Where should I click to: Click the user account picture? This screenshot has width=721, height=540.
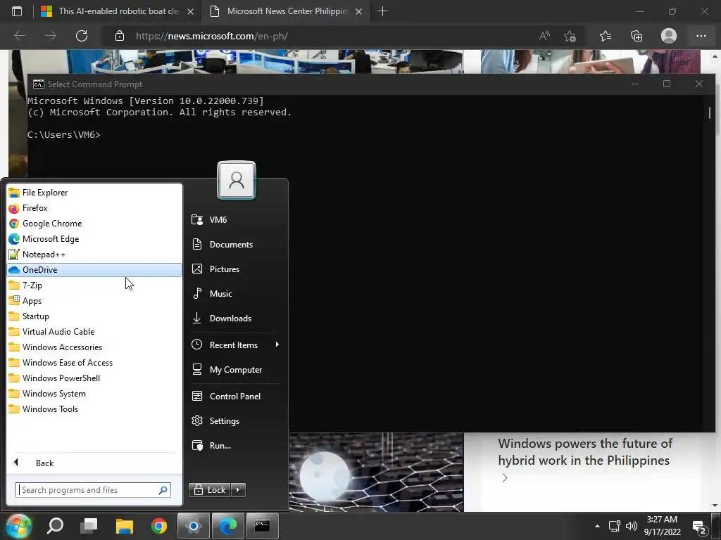(x=237, y=180)
